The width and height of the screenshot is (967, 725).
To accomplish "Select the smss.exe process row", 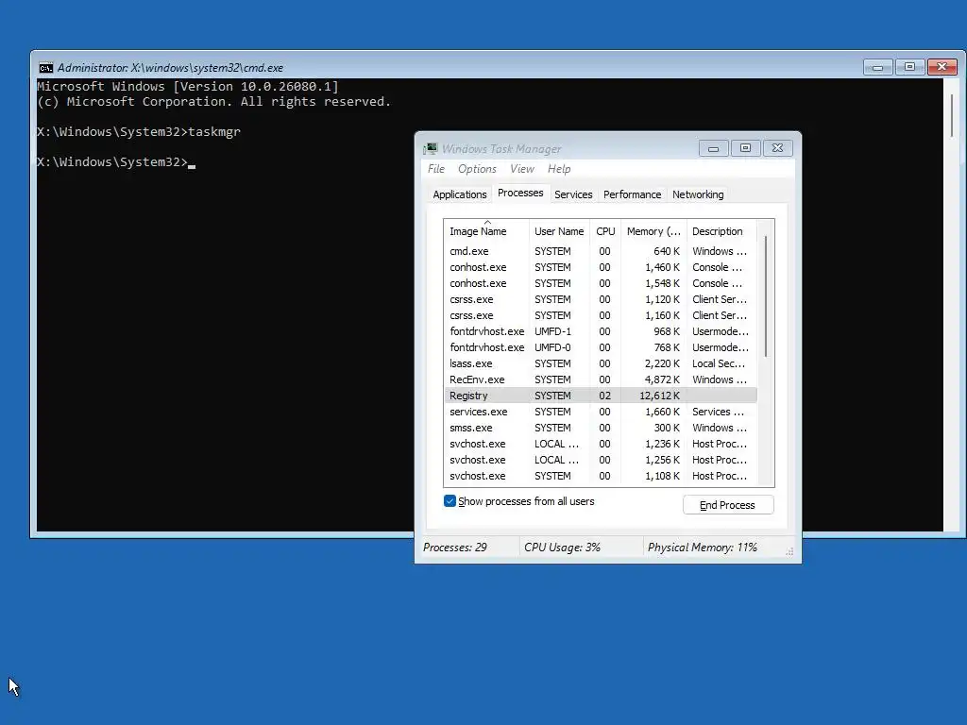I will pos(601,428).
